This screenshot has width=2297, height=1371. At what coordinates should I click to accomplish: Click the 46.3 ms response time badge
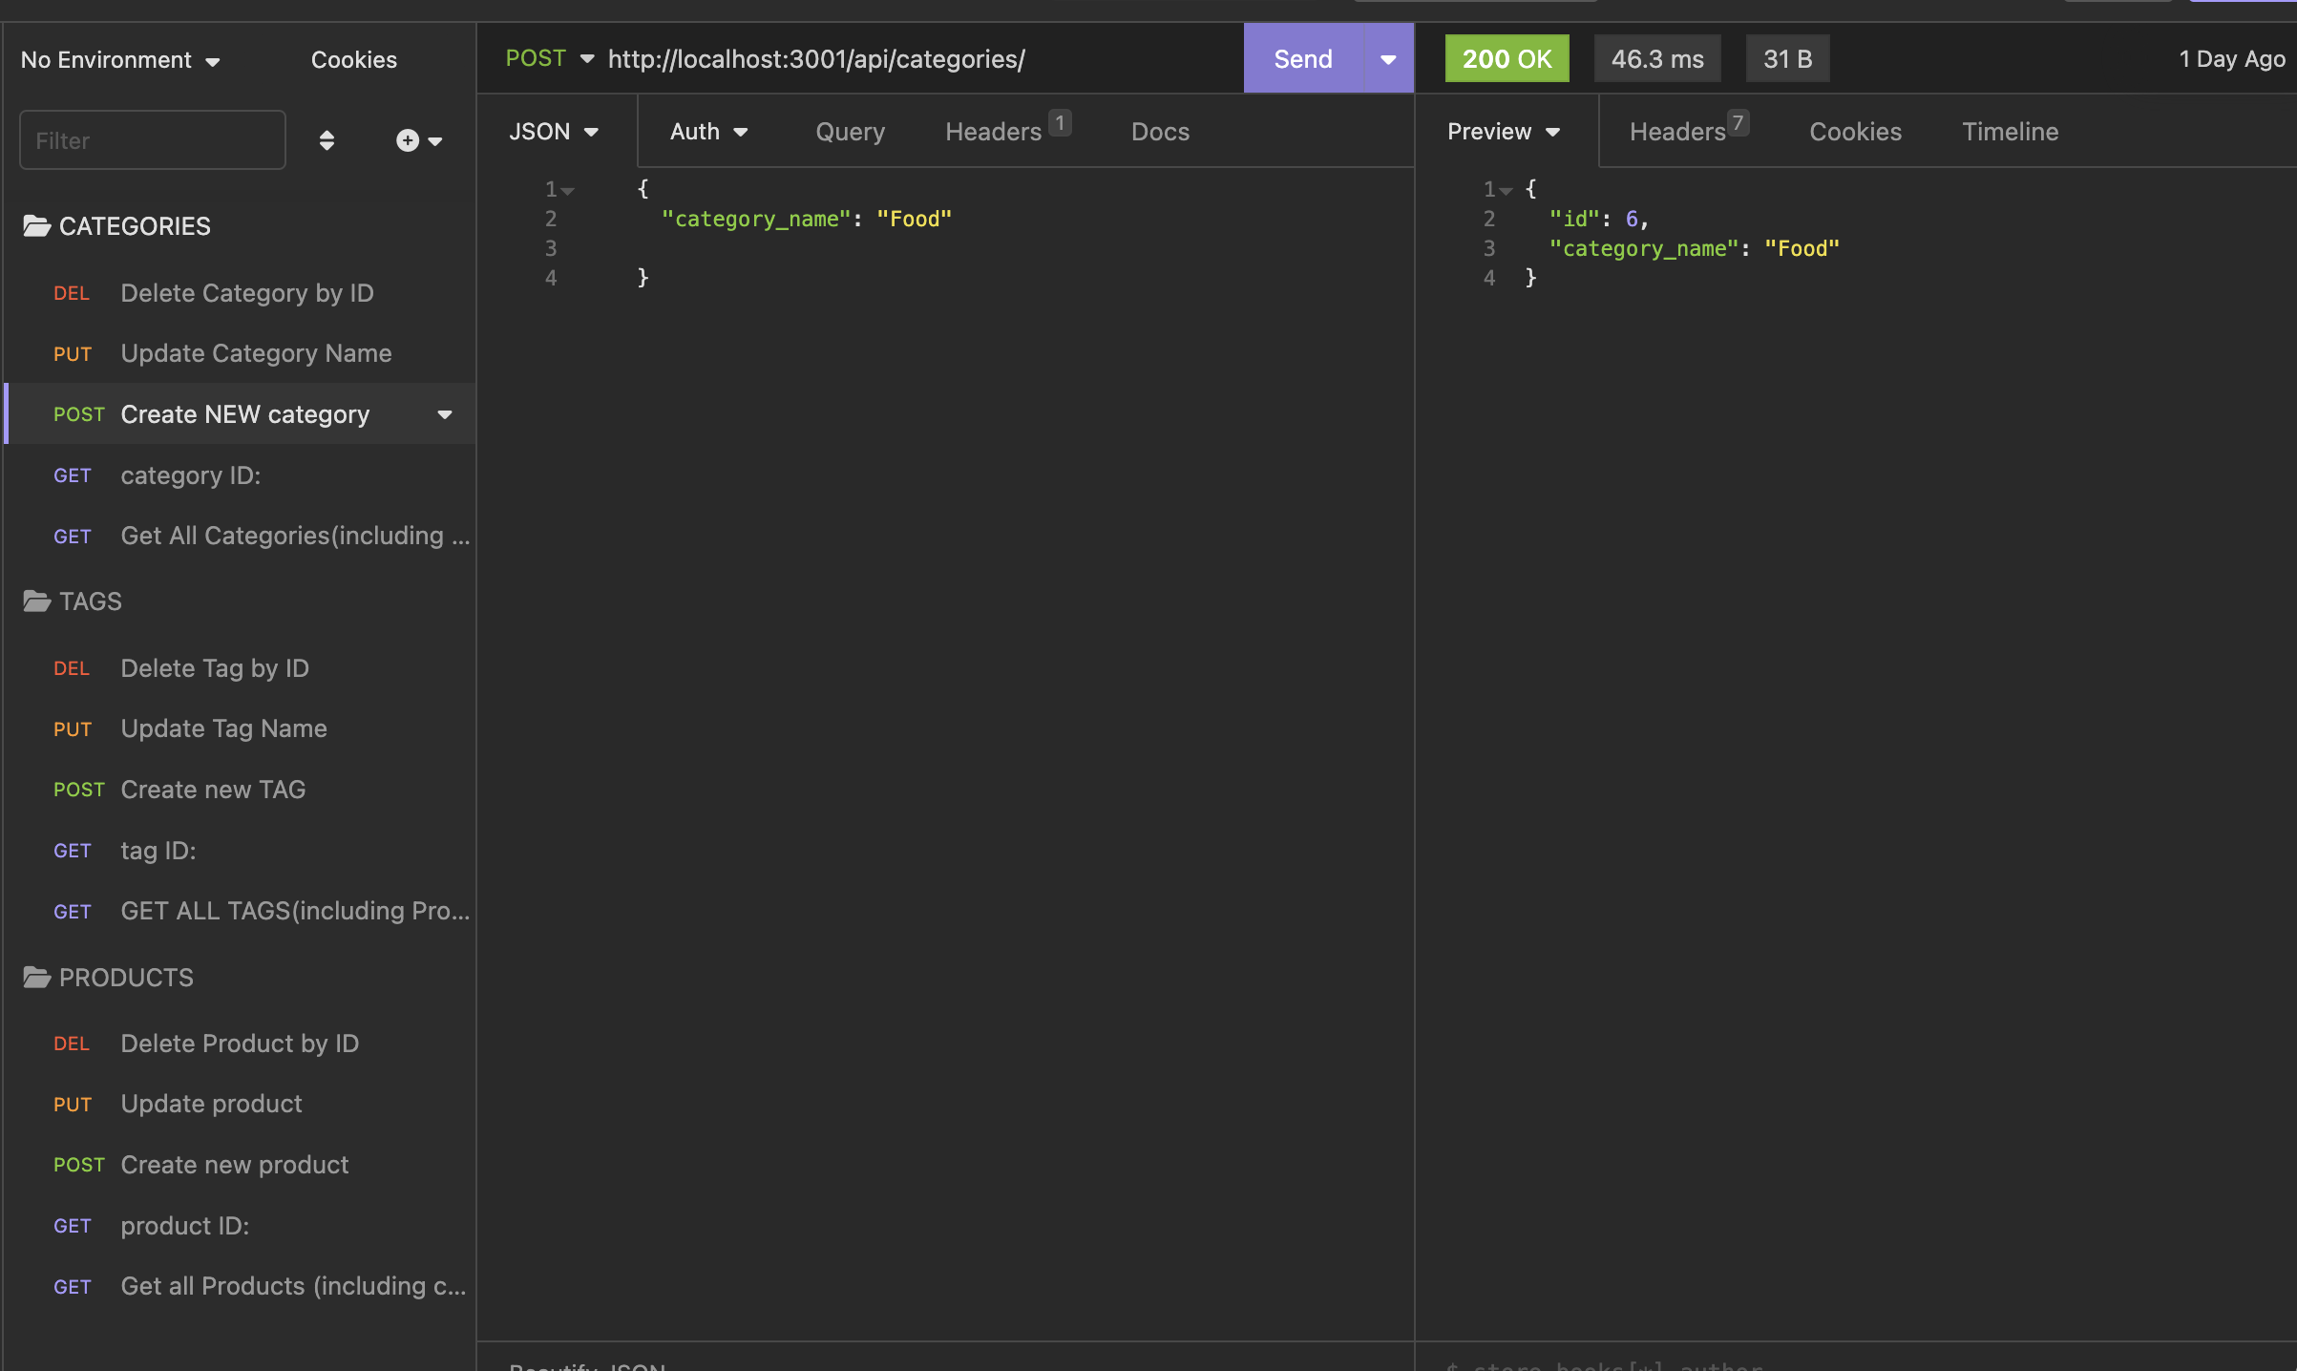pos(1656,58)
